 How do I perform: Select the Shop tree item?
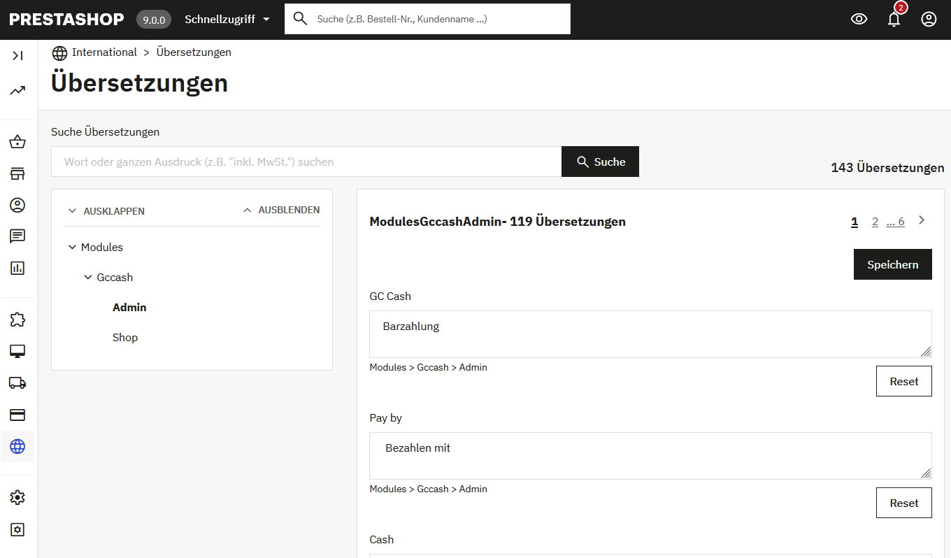pyautogui.click(x=125, y=338)
